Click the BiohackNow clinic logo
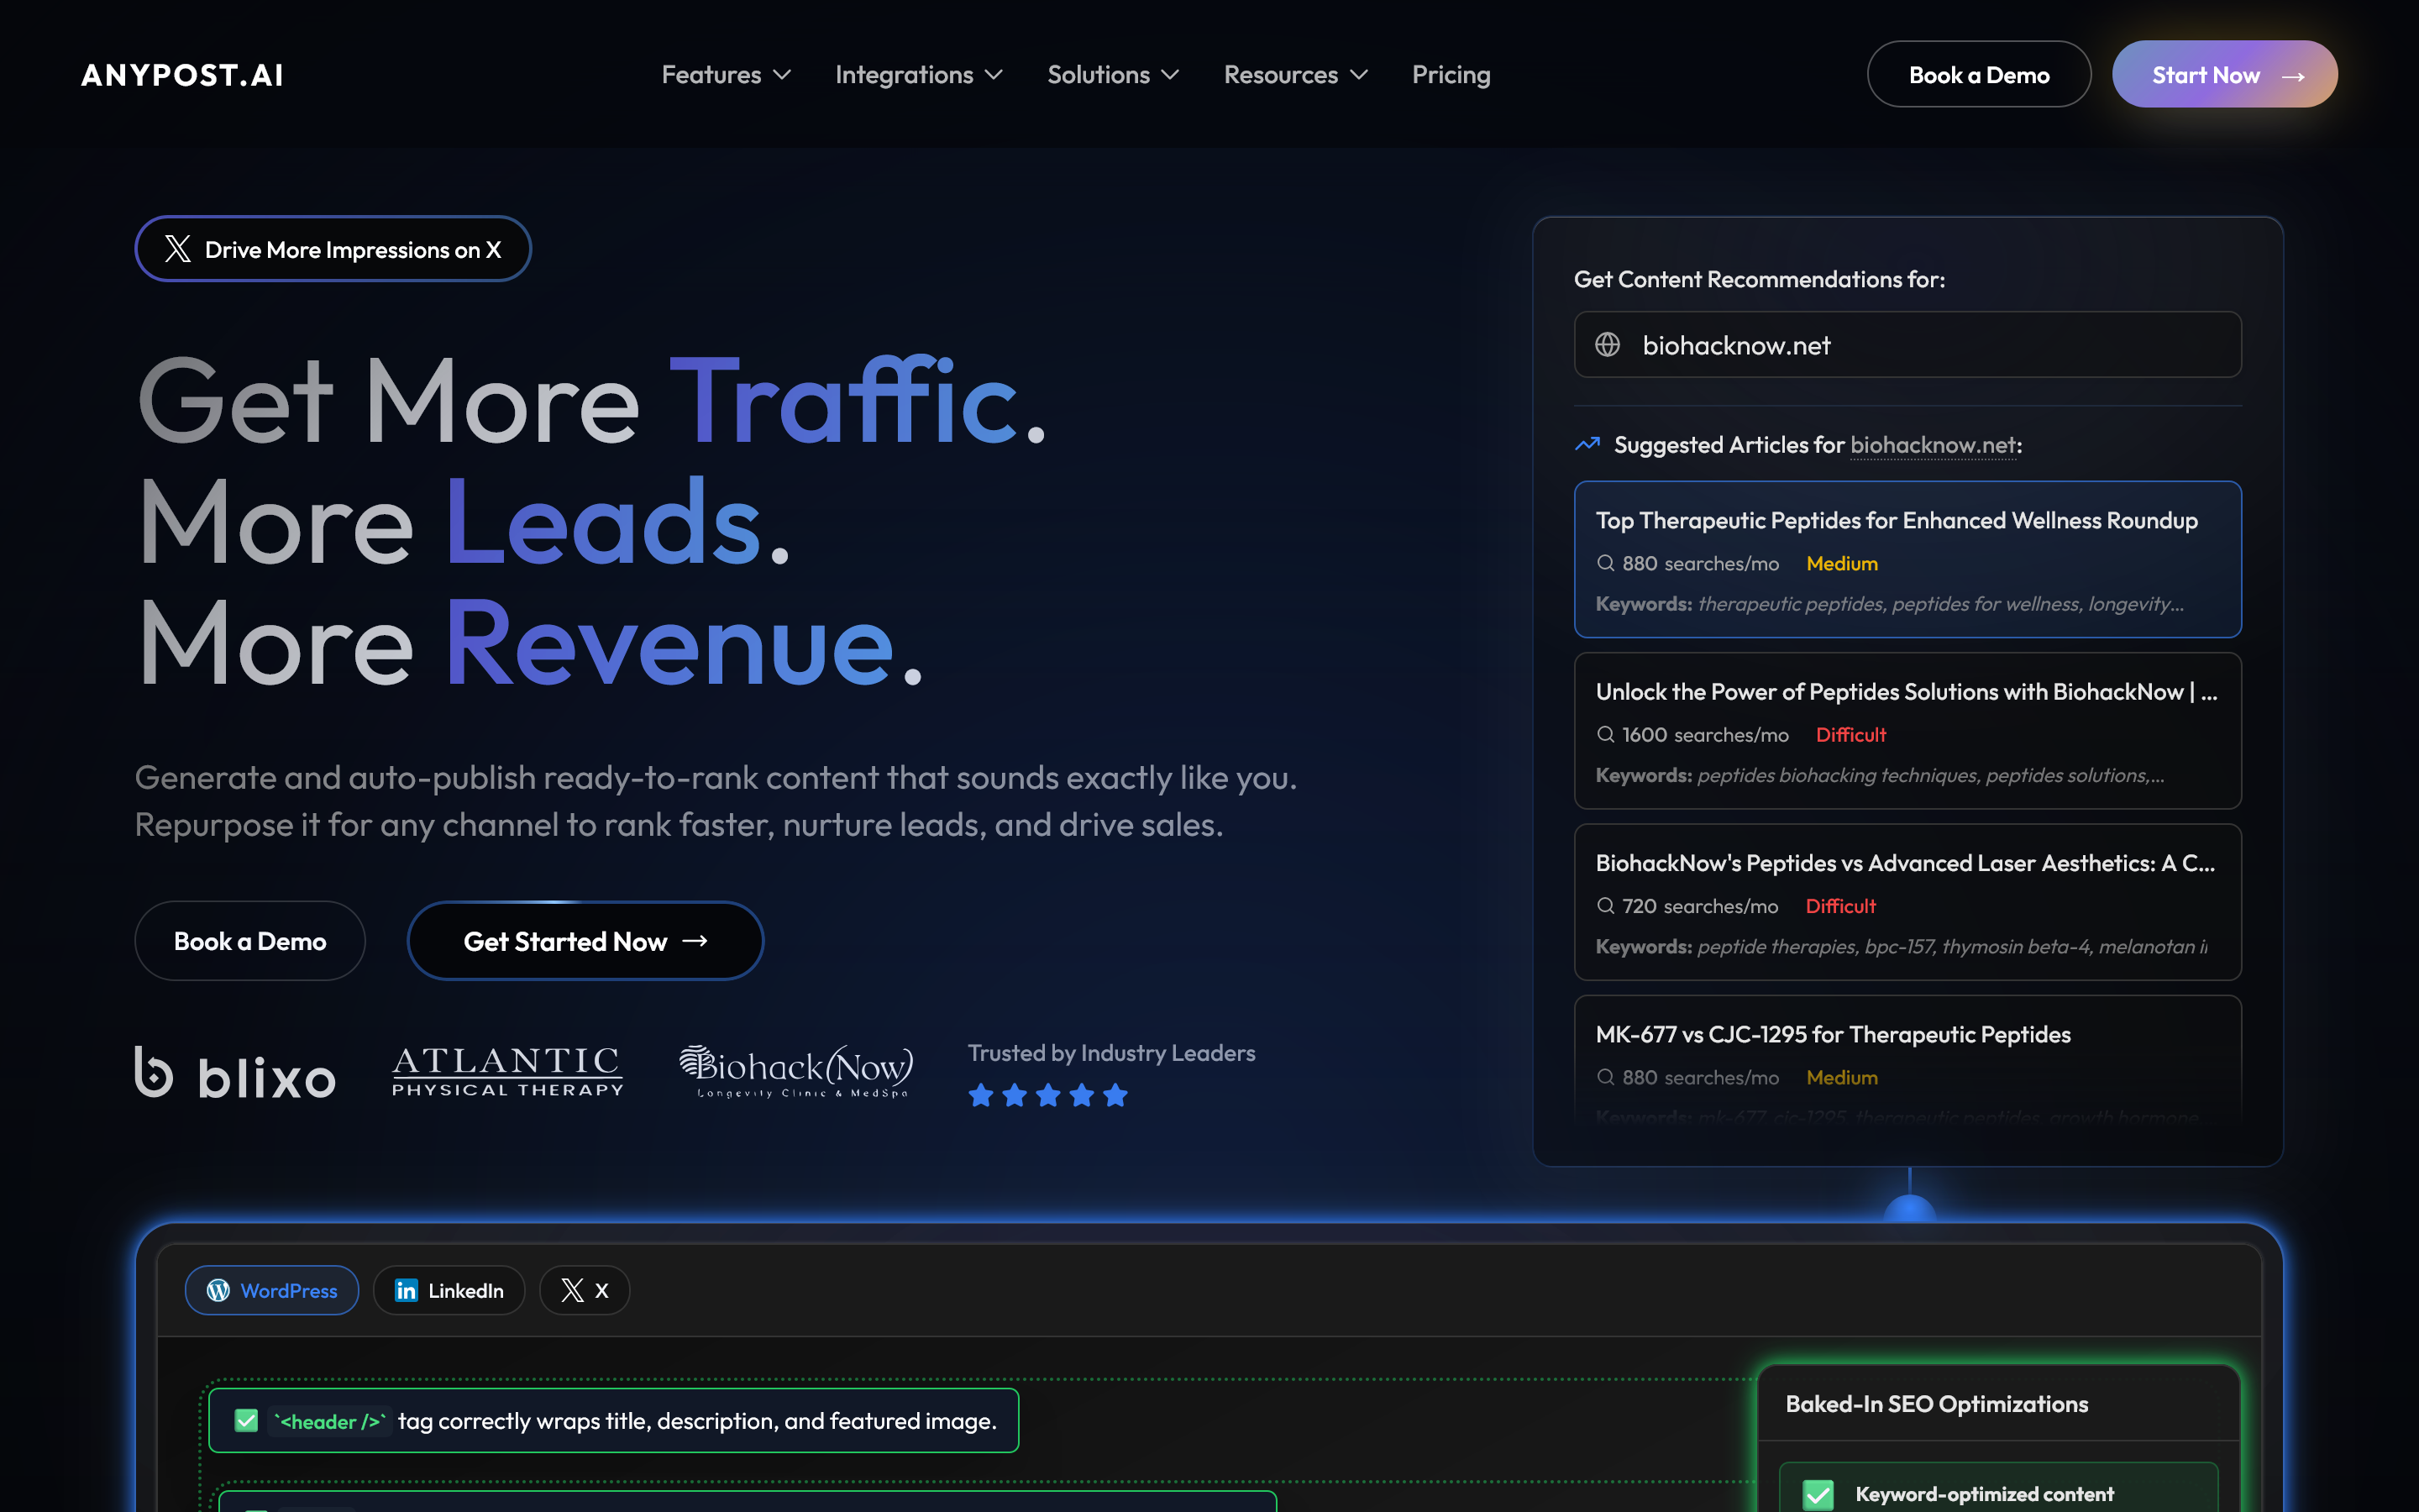Image resolution: width=2419 pixels, height=1512 pixels. click(x=795, y=1071)
